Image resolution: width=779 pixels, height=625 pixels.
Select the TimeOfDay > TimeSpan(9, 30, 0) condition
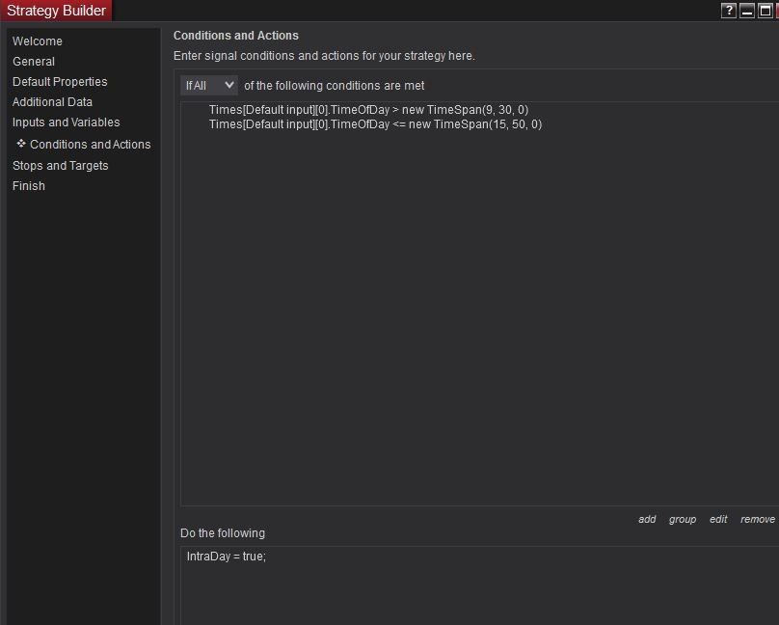(x=368, y=110)
